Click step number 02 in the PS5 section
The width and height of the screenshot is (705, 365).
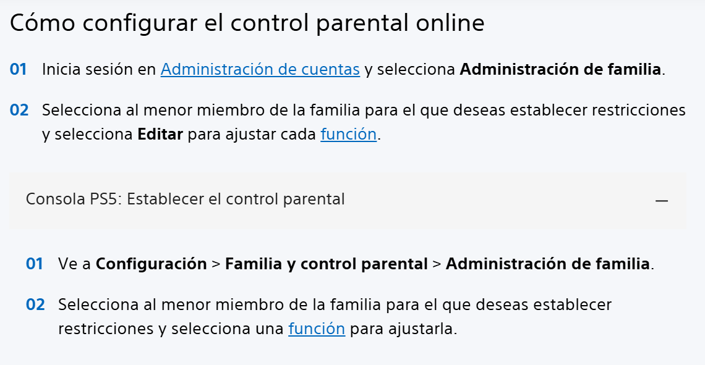pyautogui.click(x=35, y=304)
